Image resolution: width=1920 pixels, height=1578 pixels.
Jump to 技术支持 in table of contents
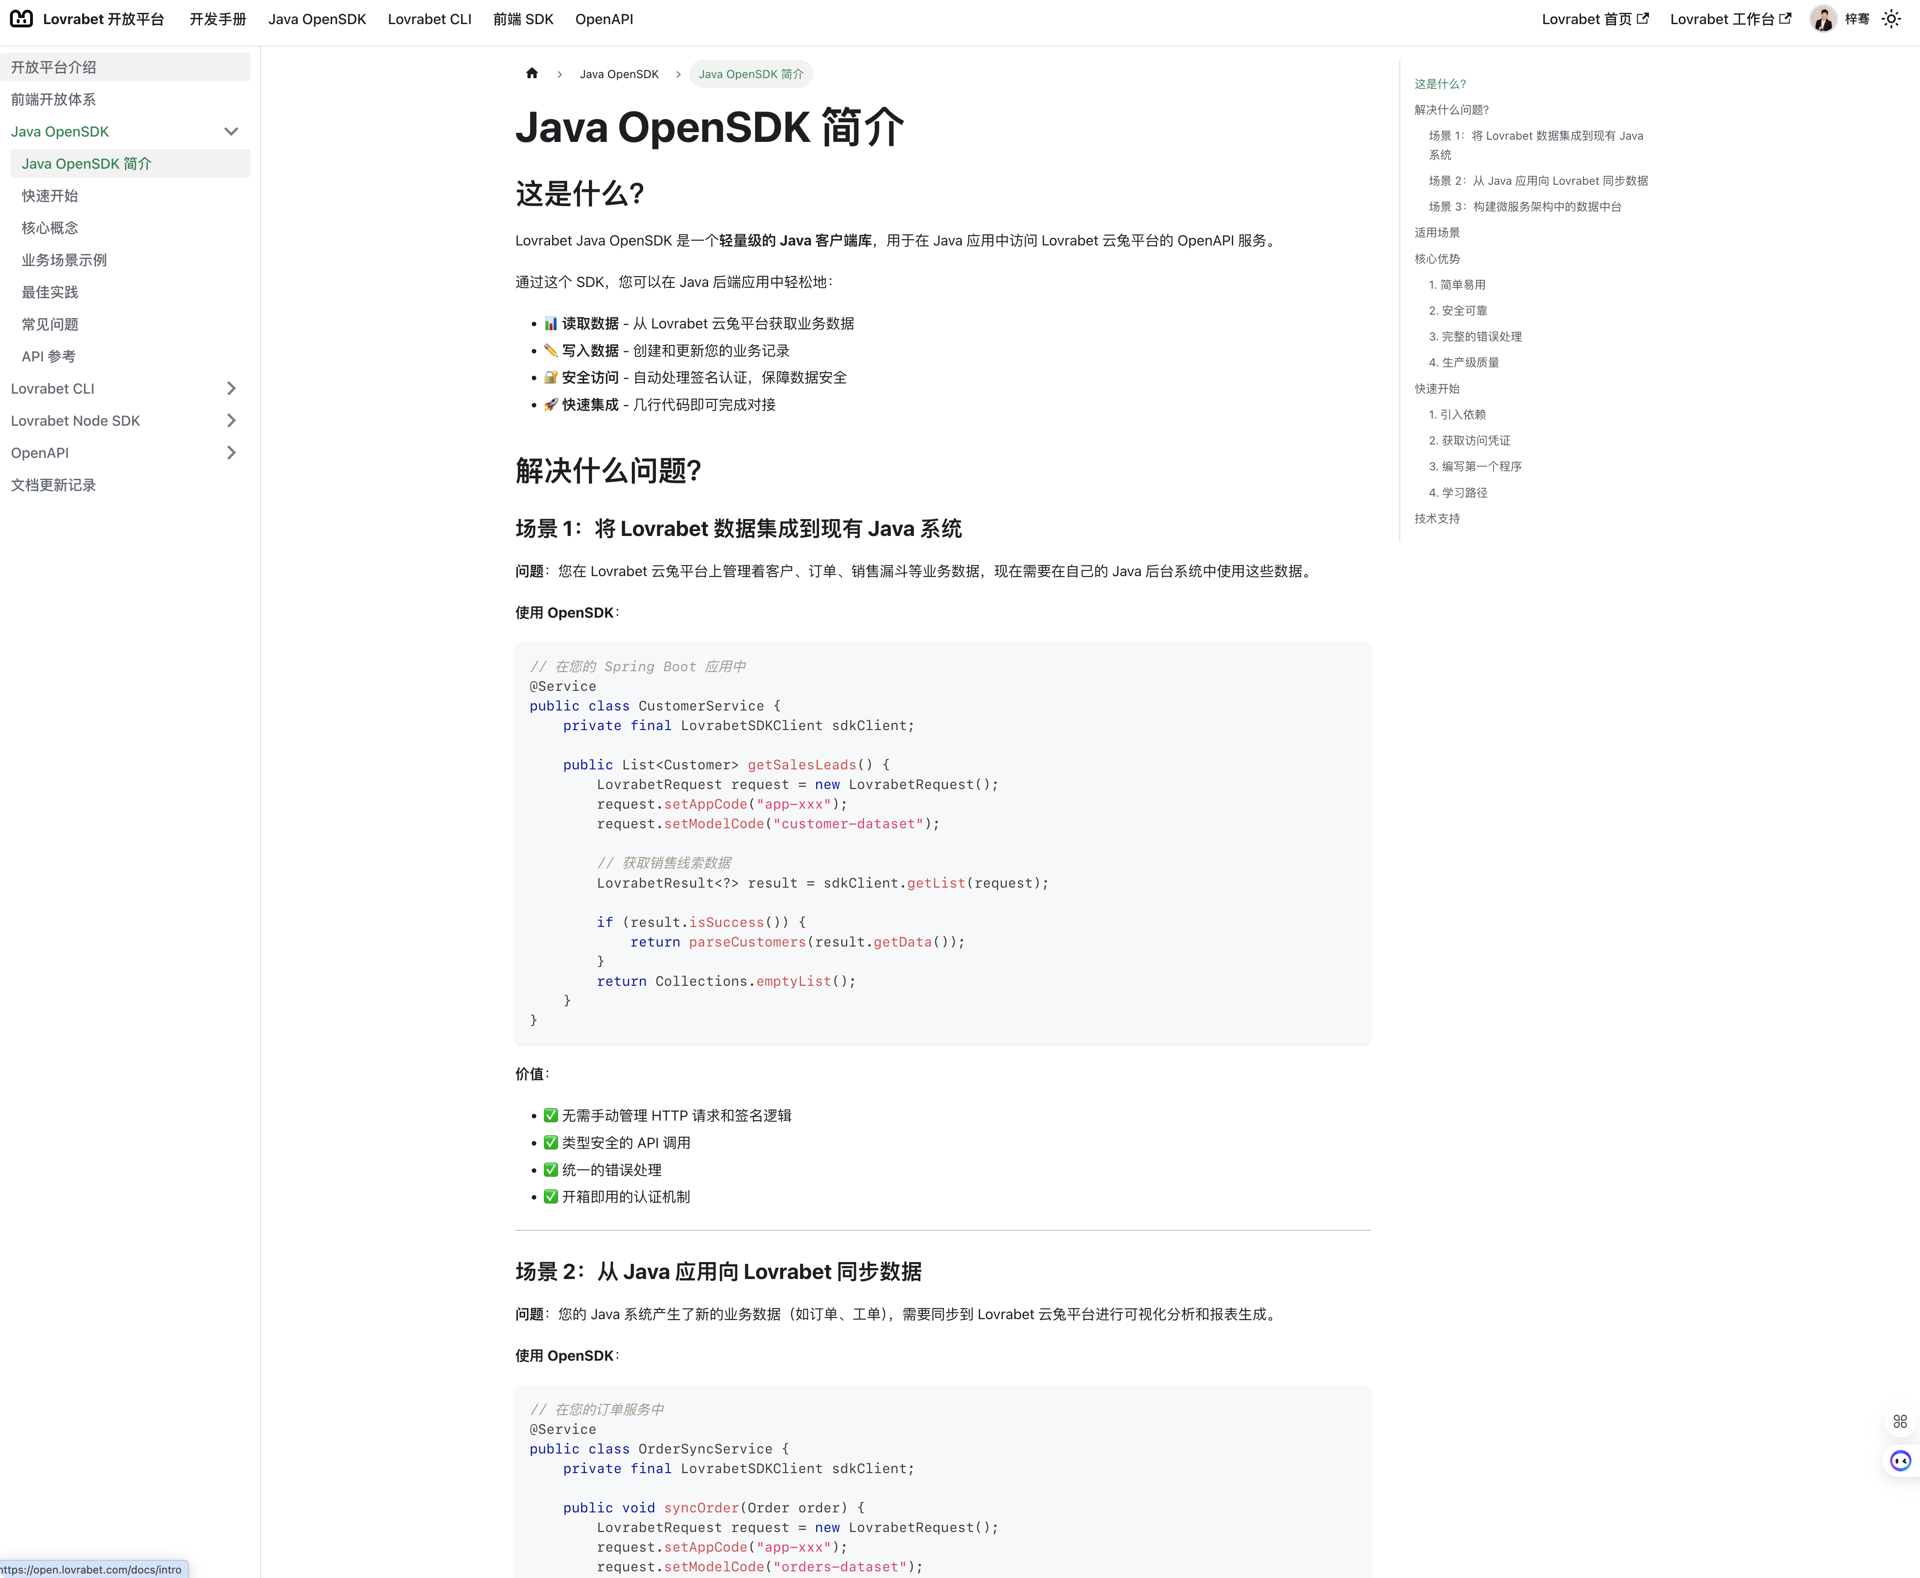coord(1437,519)
